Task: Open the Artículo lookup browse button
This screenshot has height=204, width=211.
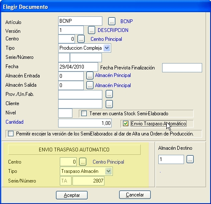Action: coord(112,21)
